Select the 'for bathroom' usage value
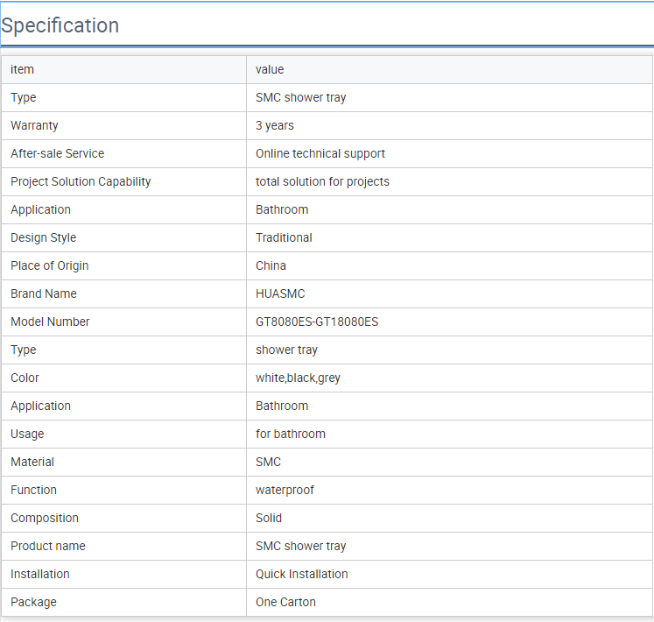Screen dimensions: 654x622 click(x=291, y=434)
